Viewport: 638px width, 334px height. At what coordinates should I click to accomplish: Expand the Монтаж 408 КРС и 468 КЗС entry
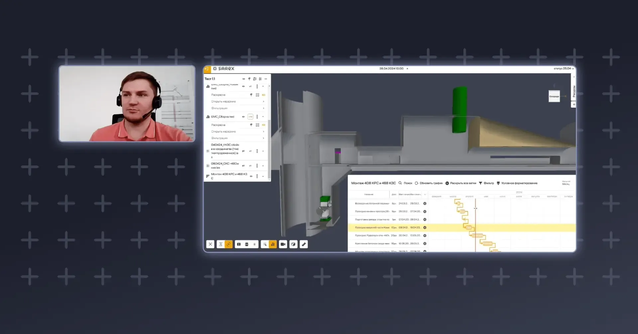pyautogui.click(x=263, y=176)
